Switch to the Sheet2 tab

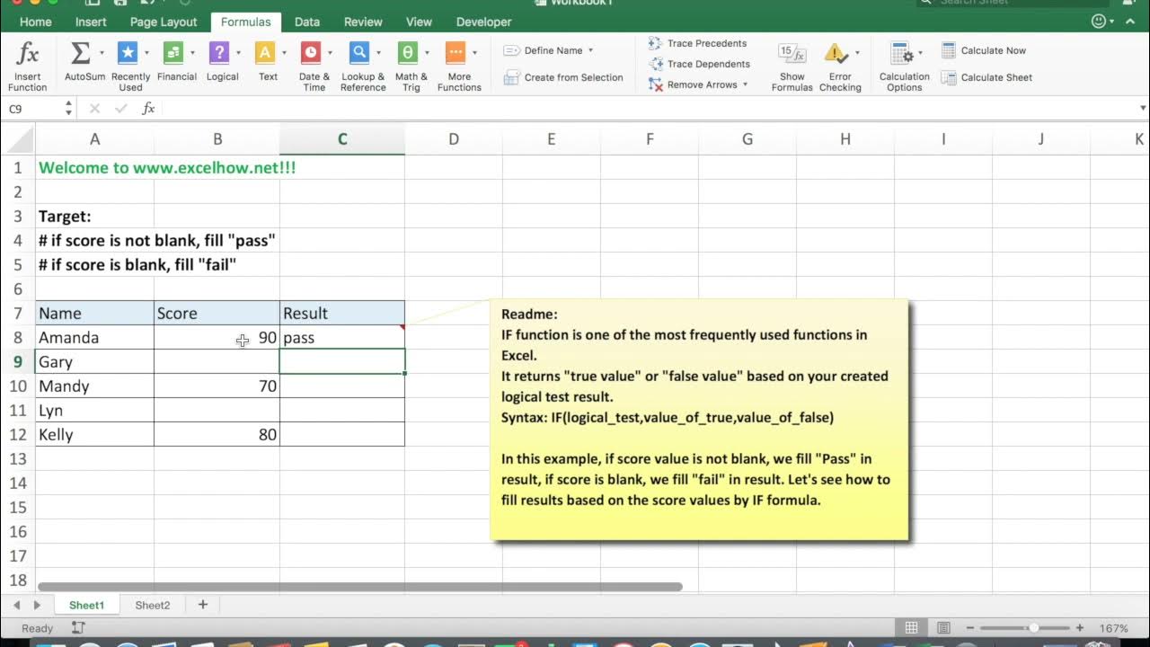(x=153, y=605)
